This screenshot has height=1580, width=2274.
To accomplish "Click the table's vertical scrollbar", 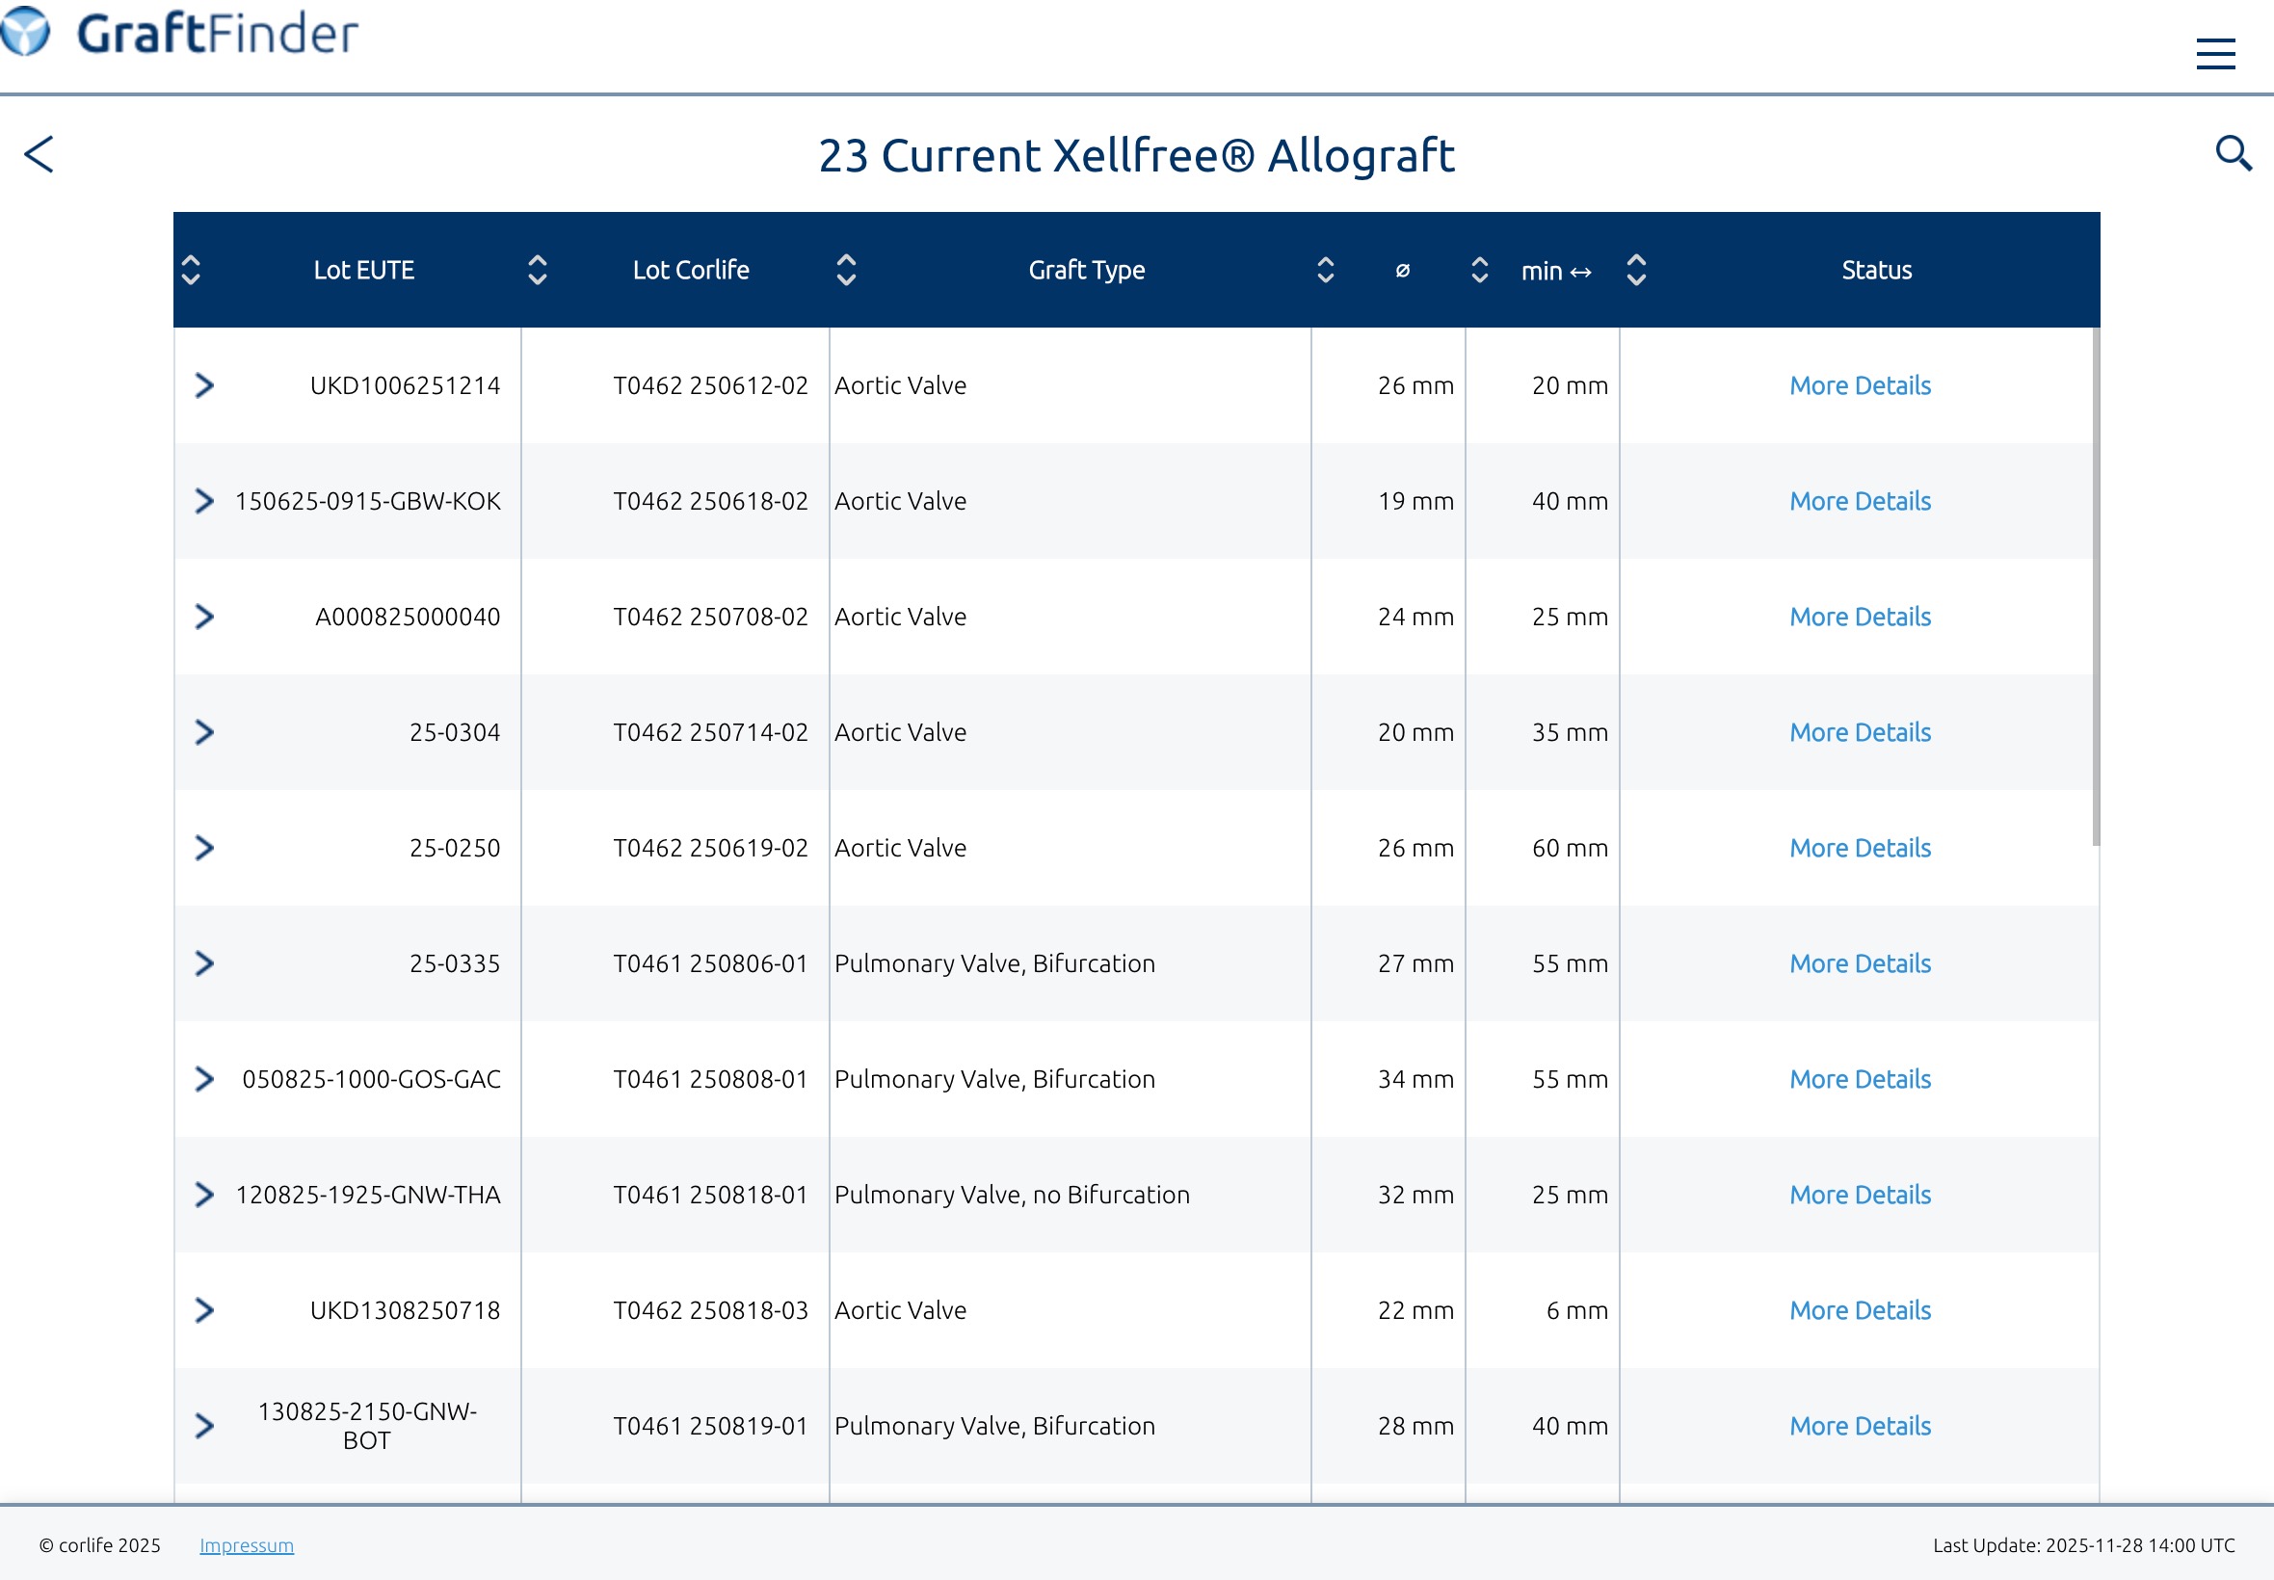I will (x=2096, y=586).
